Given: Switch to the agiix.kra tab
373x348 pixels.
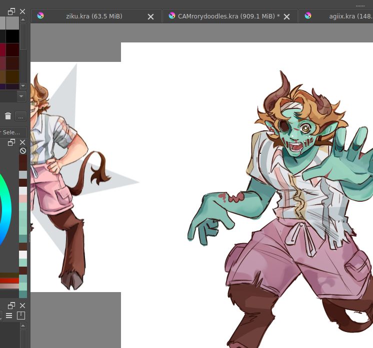Looking at the screenshot, I should pyautogui.click(x=350, y=16).
